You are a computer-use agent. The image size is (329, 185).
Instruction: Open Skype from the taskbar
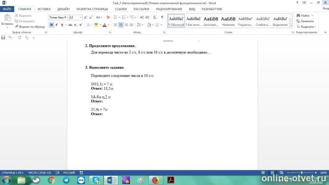point(96,180)
